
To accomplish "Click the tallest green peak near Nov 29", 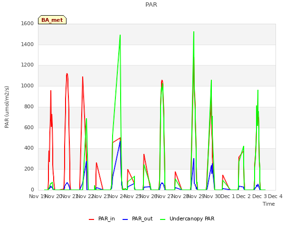I will pyautogui.click(x=194, y=32).
